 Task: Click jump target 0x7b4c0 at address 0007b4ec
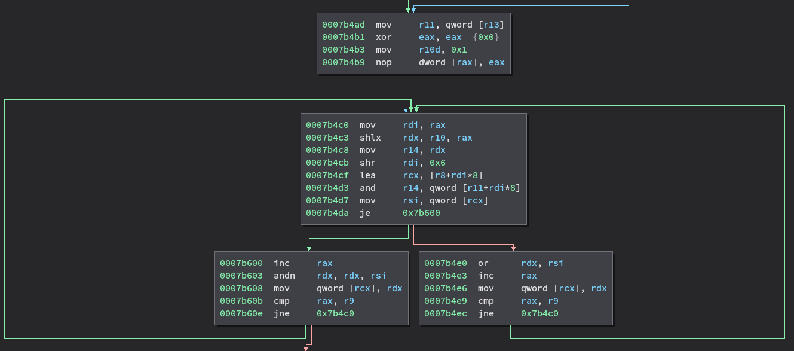[x=539, y=313]
